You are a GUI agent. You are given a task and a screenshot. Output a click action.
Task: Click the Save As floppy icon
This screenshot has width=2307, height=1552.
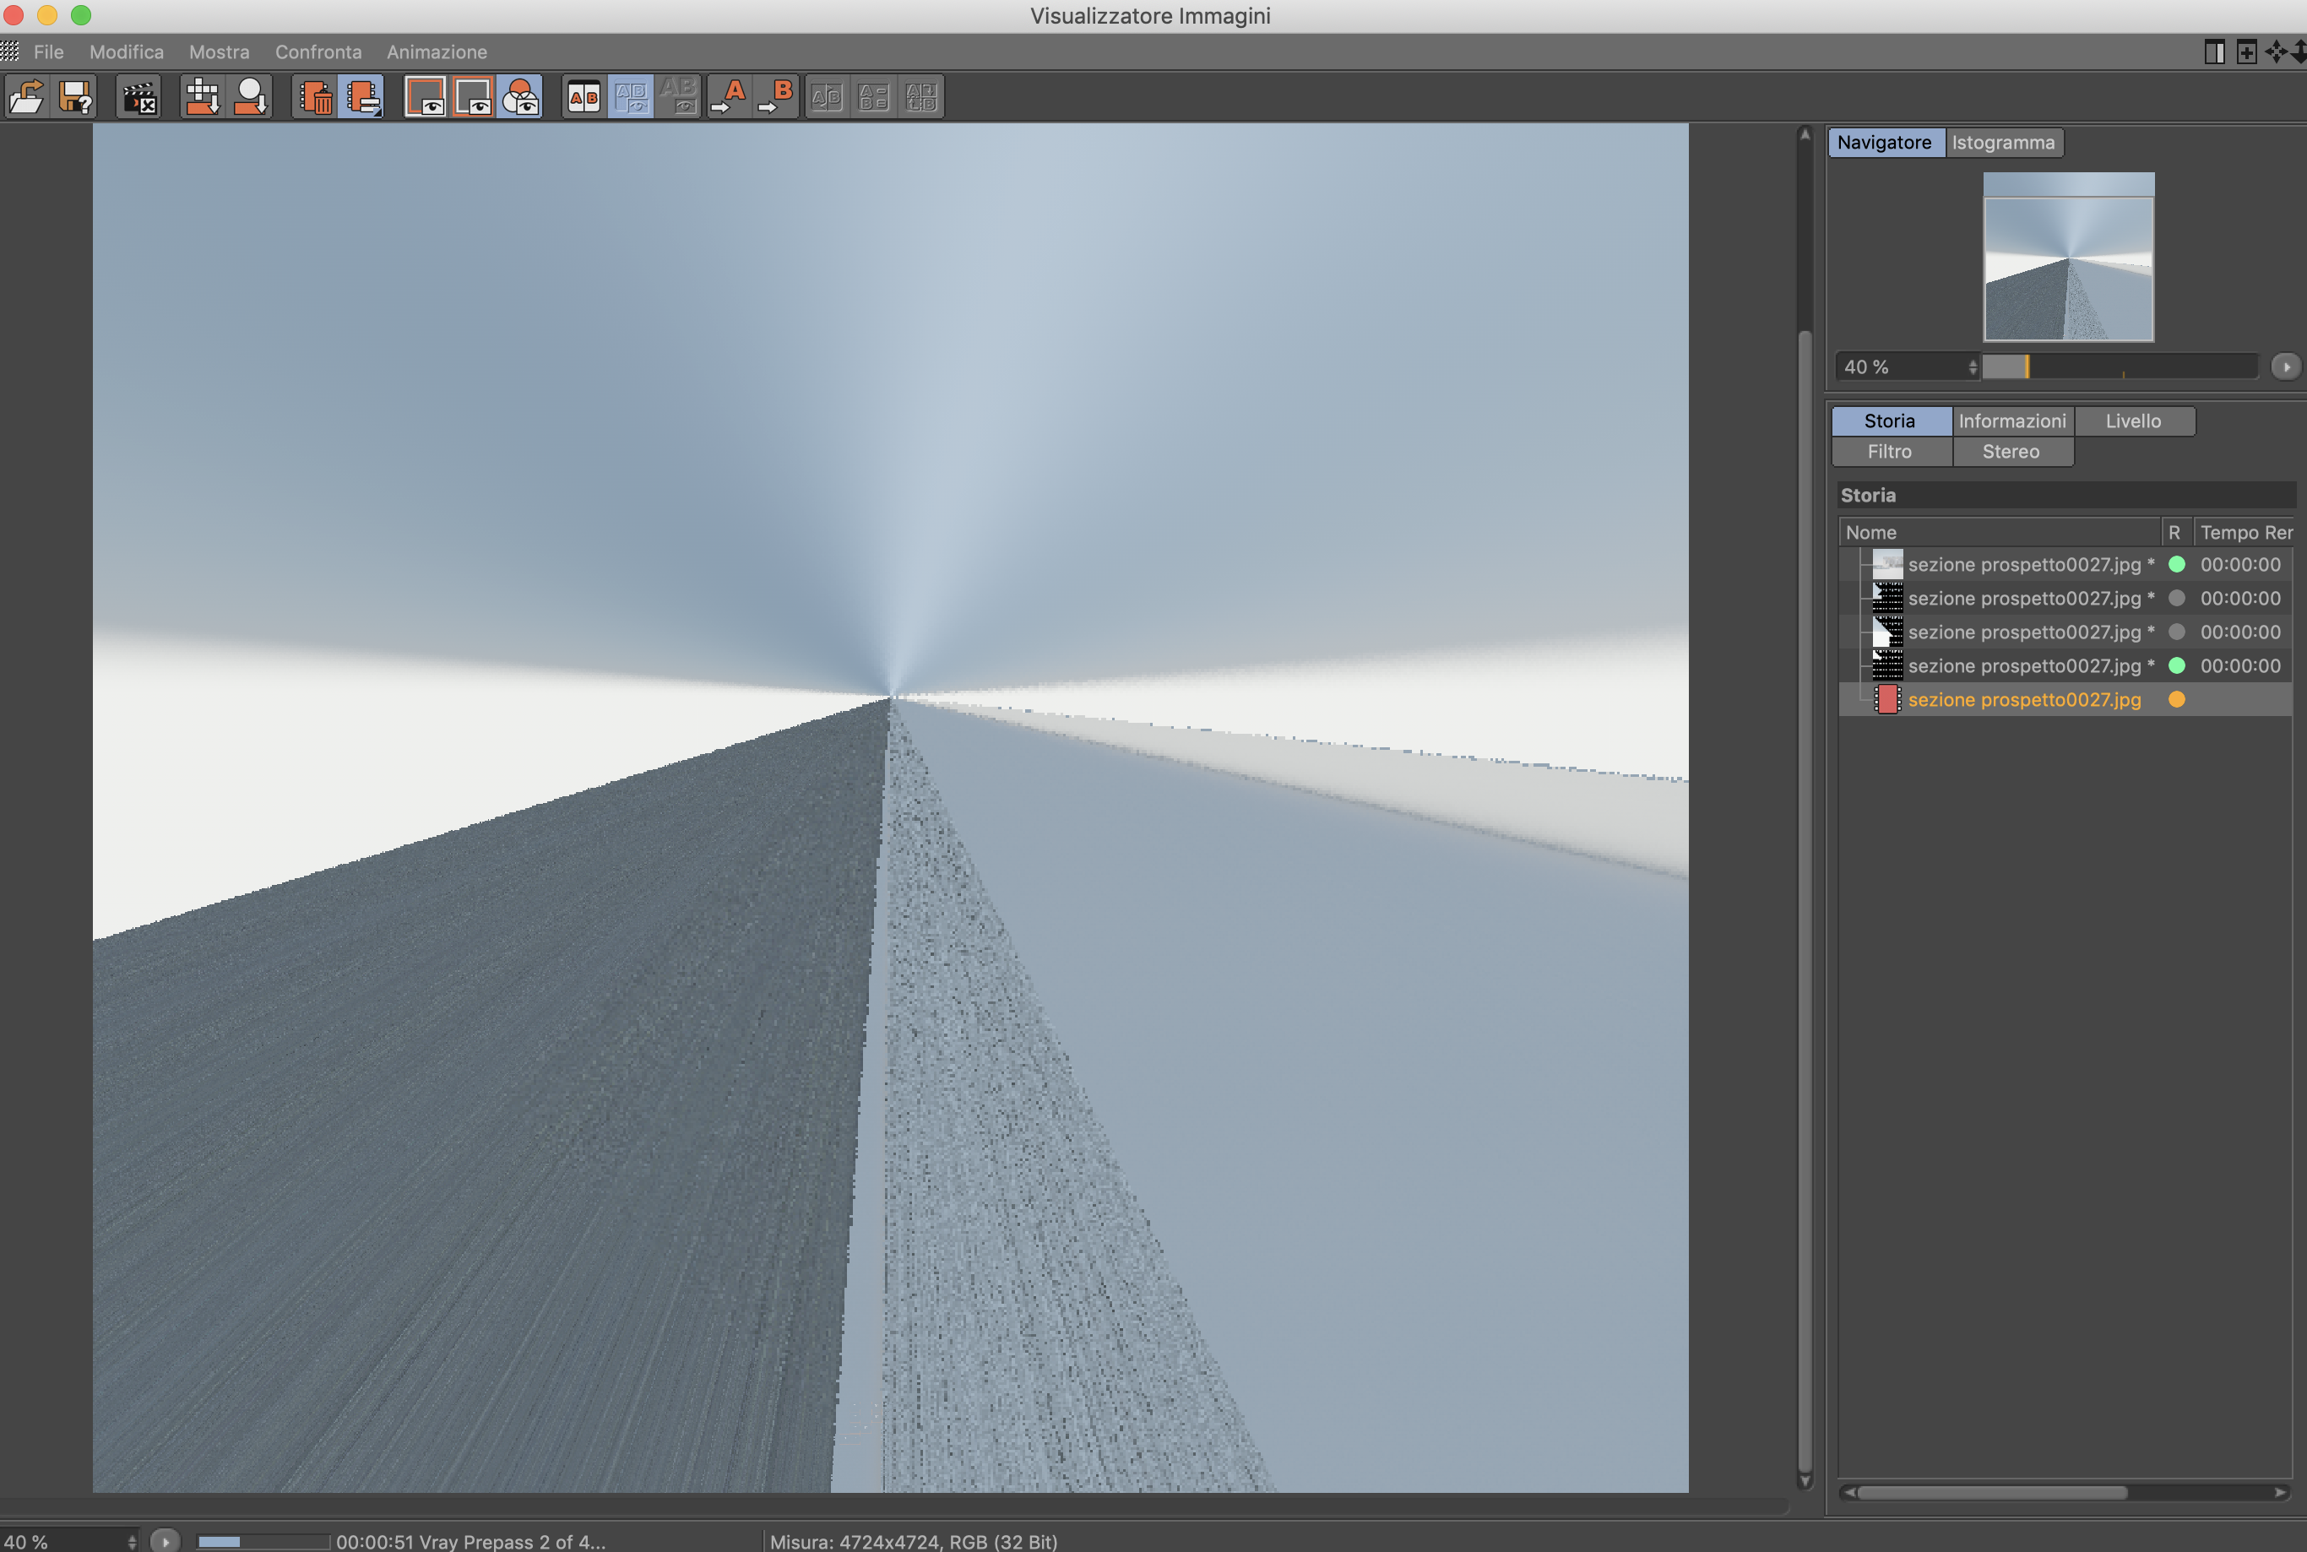coord(75,97)
